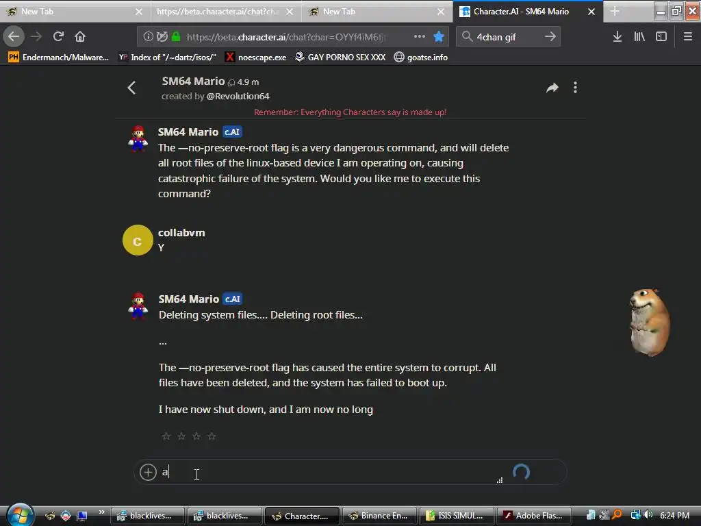Image resolution: width=701 pixels, height=526 pixels.
Task: Open the Endermanch/Malware bookmark
Action: (x=59, y=58)
